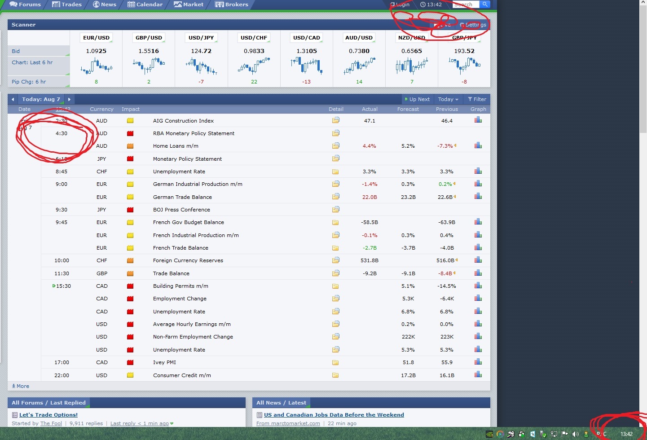Open the News menu
This screenshot has height=440, width=647.
point(105,4)
